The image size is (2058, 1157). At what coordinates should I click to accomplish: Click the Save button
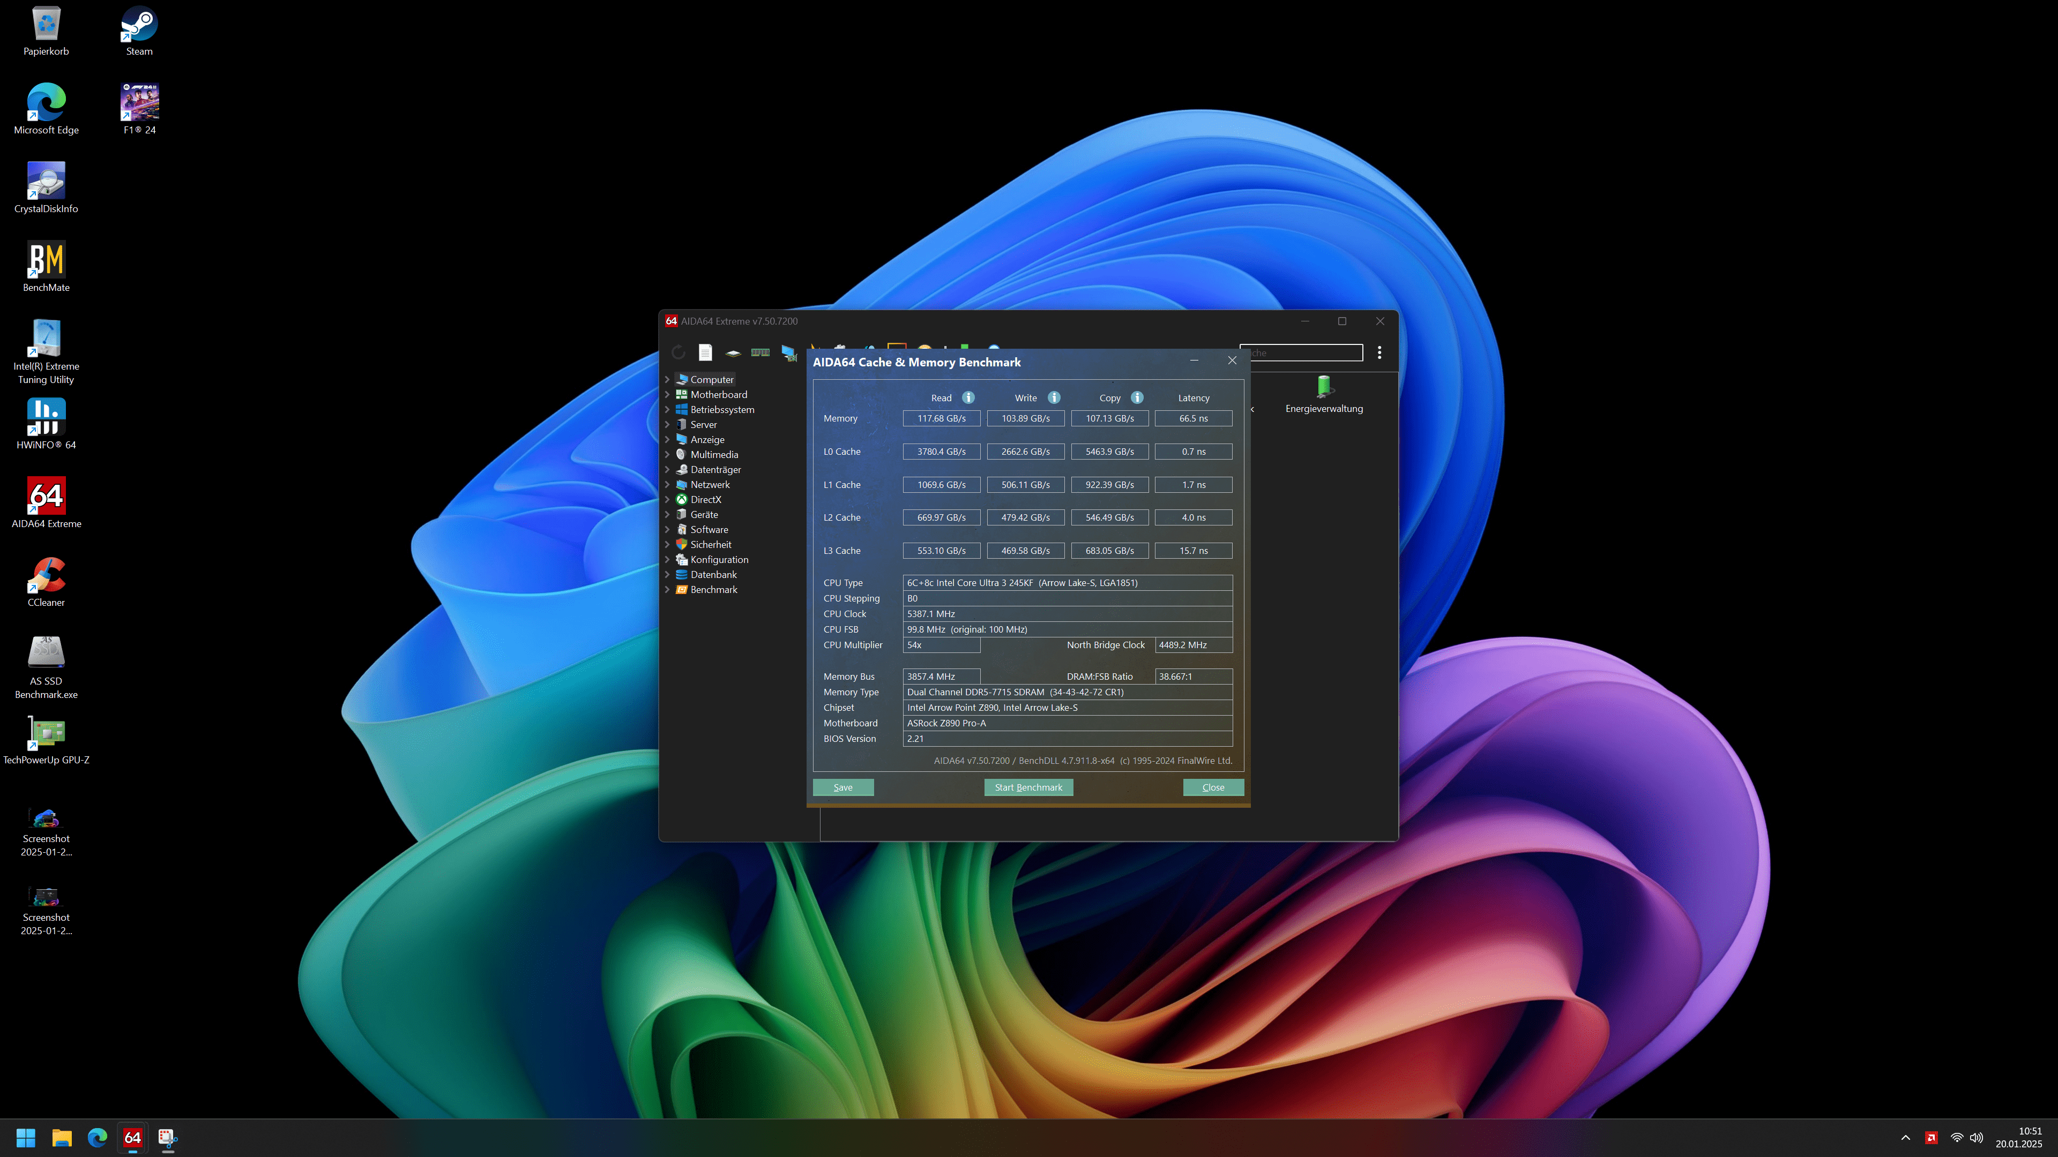843,787
